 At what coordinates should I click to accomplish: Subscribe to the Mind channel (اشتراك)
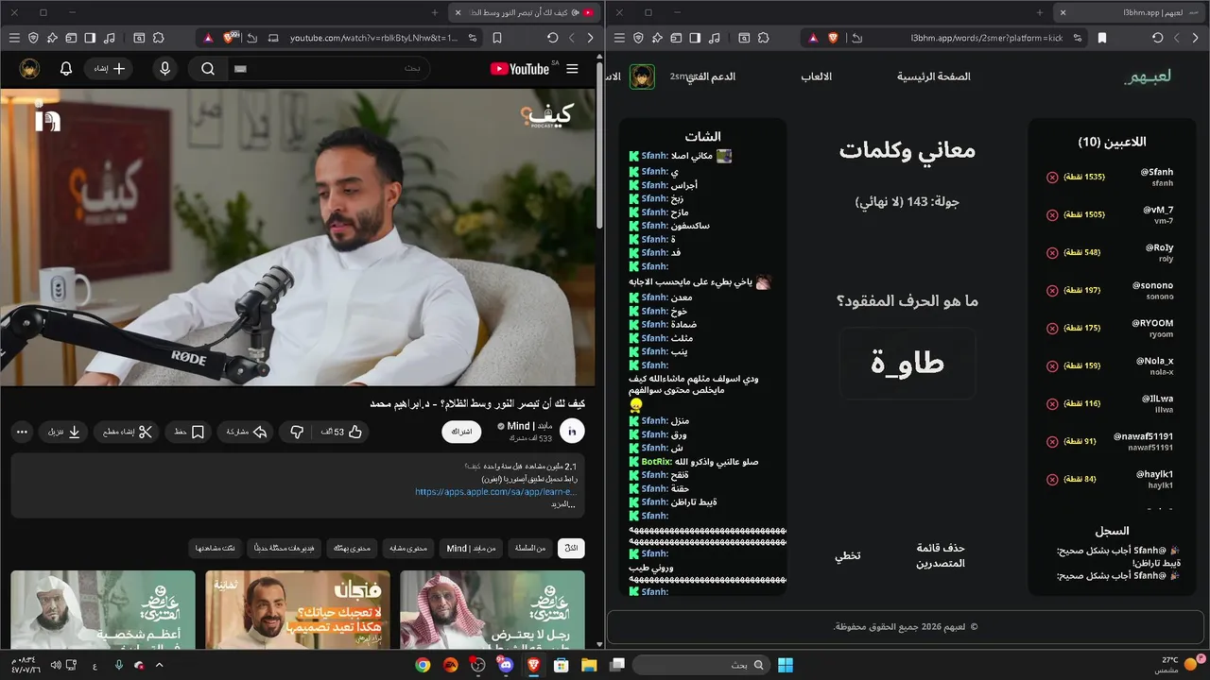coord(462,432)
